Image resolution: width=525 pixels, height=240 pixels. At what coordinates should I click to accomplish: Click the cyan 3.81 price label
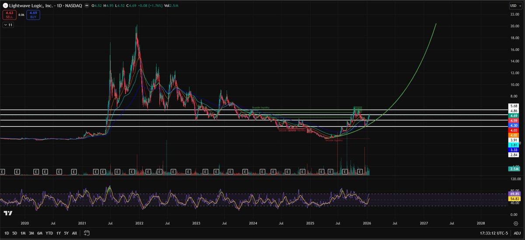[513, 145]
